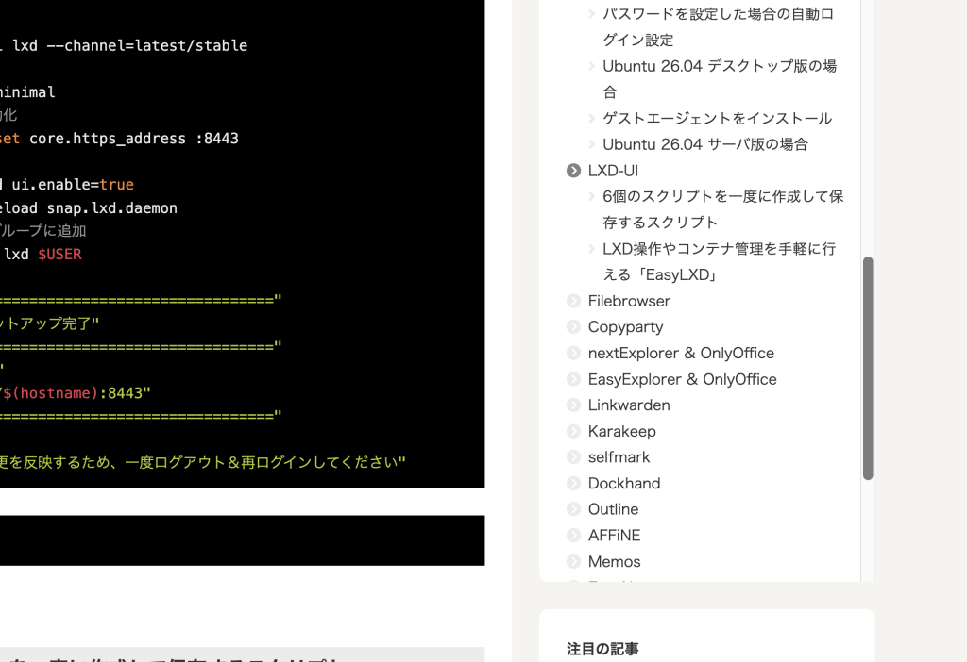Click the chevron beside 6個のスクリプトを一度に作成
Screen dimensions: 967x662
click(592, 196)
